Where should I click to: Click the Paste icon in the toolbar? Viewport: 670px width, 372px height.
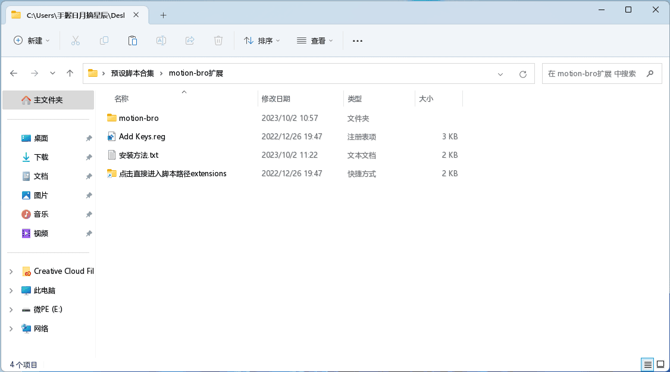click(x=132, y=40)
